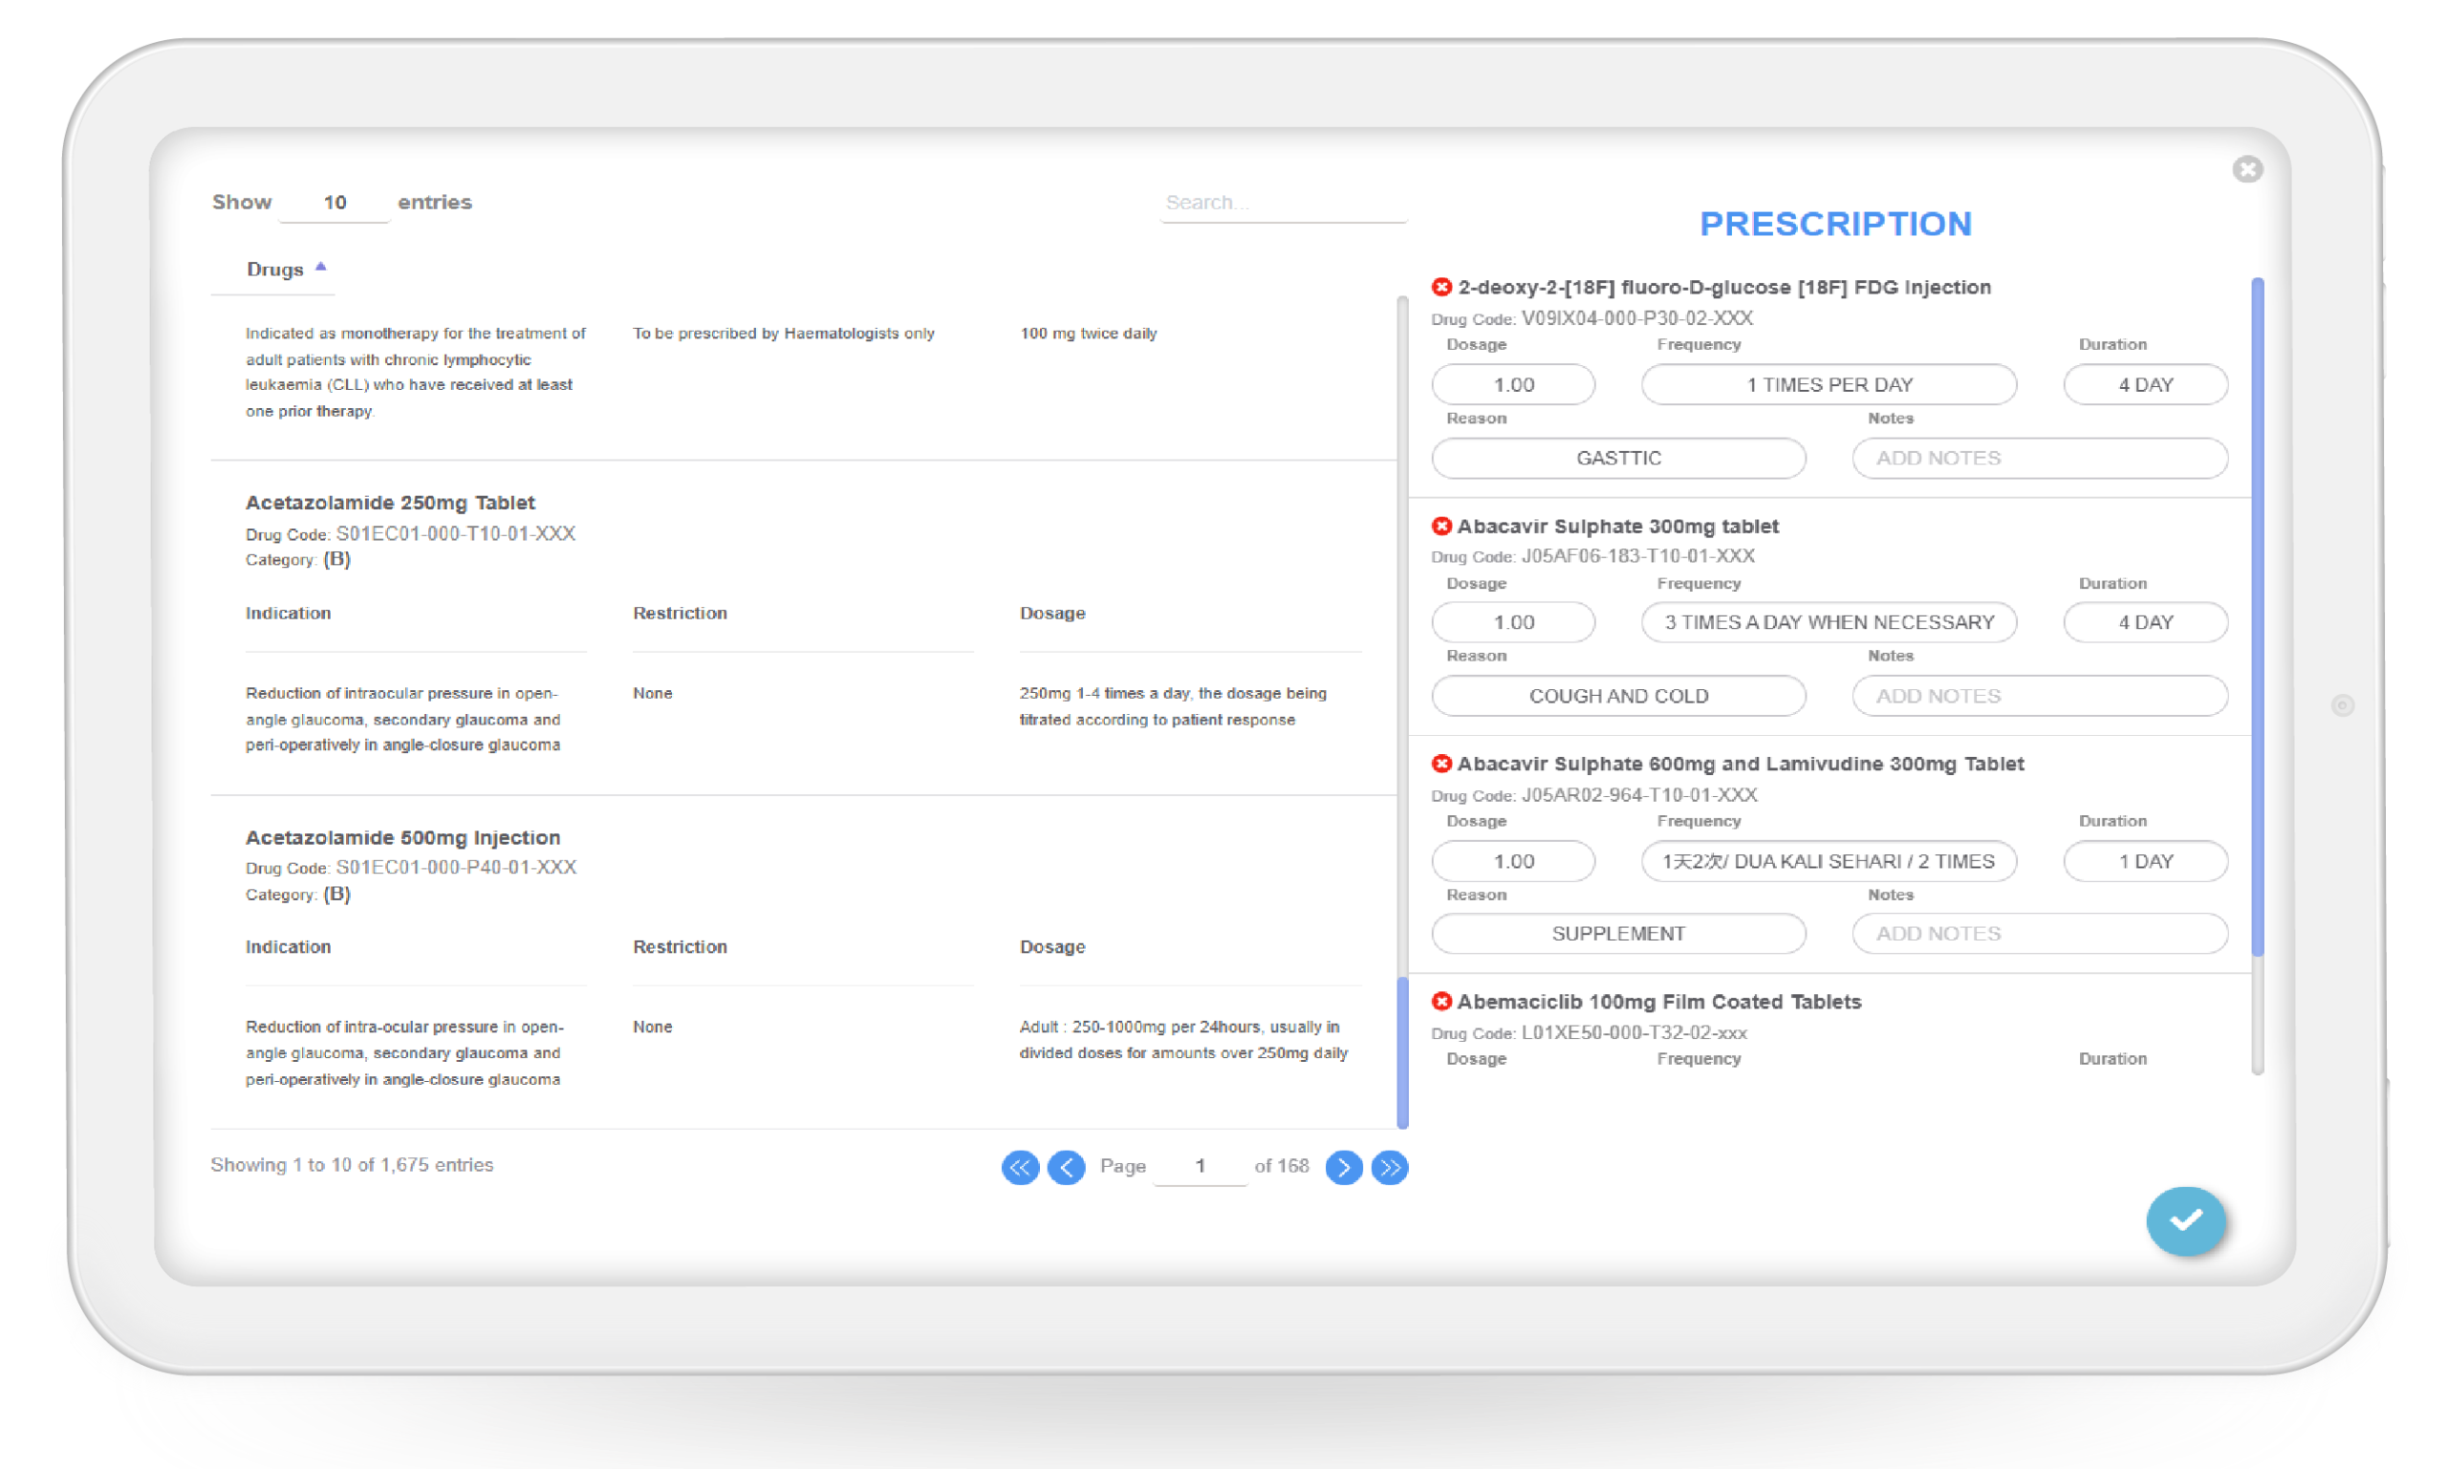This screenshot has width=2447, height=1469.
Task: Click the page number input field
Action: pyautogui.click(x=1200, y=1166)
